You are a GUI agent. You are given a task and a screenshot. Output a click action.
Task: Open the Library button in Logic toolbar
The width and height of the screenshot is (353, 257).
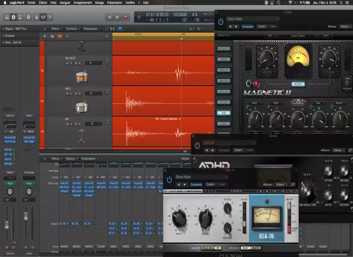click(x=7, y=17)
